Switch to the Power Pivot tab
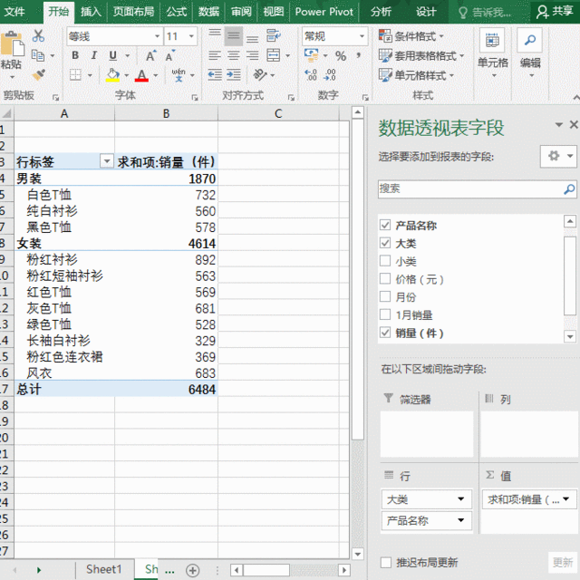The image size is (580, 580). tap(324, 12)
